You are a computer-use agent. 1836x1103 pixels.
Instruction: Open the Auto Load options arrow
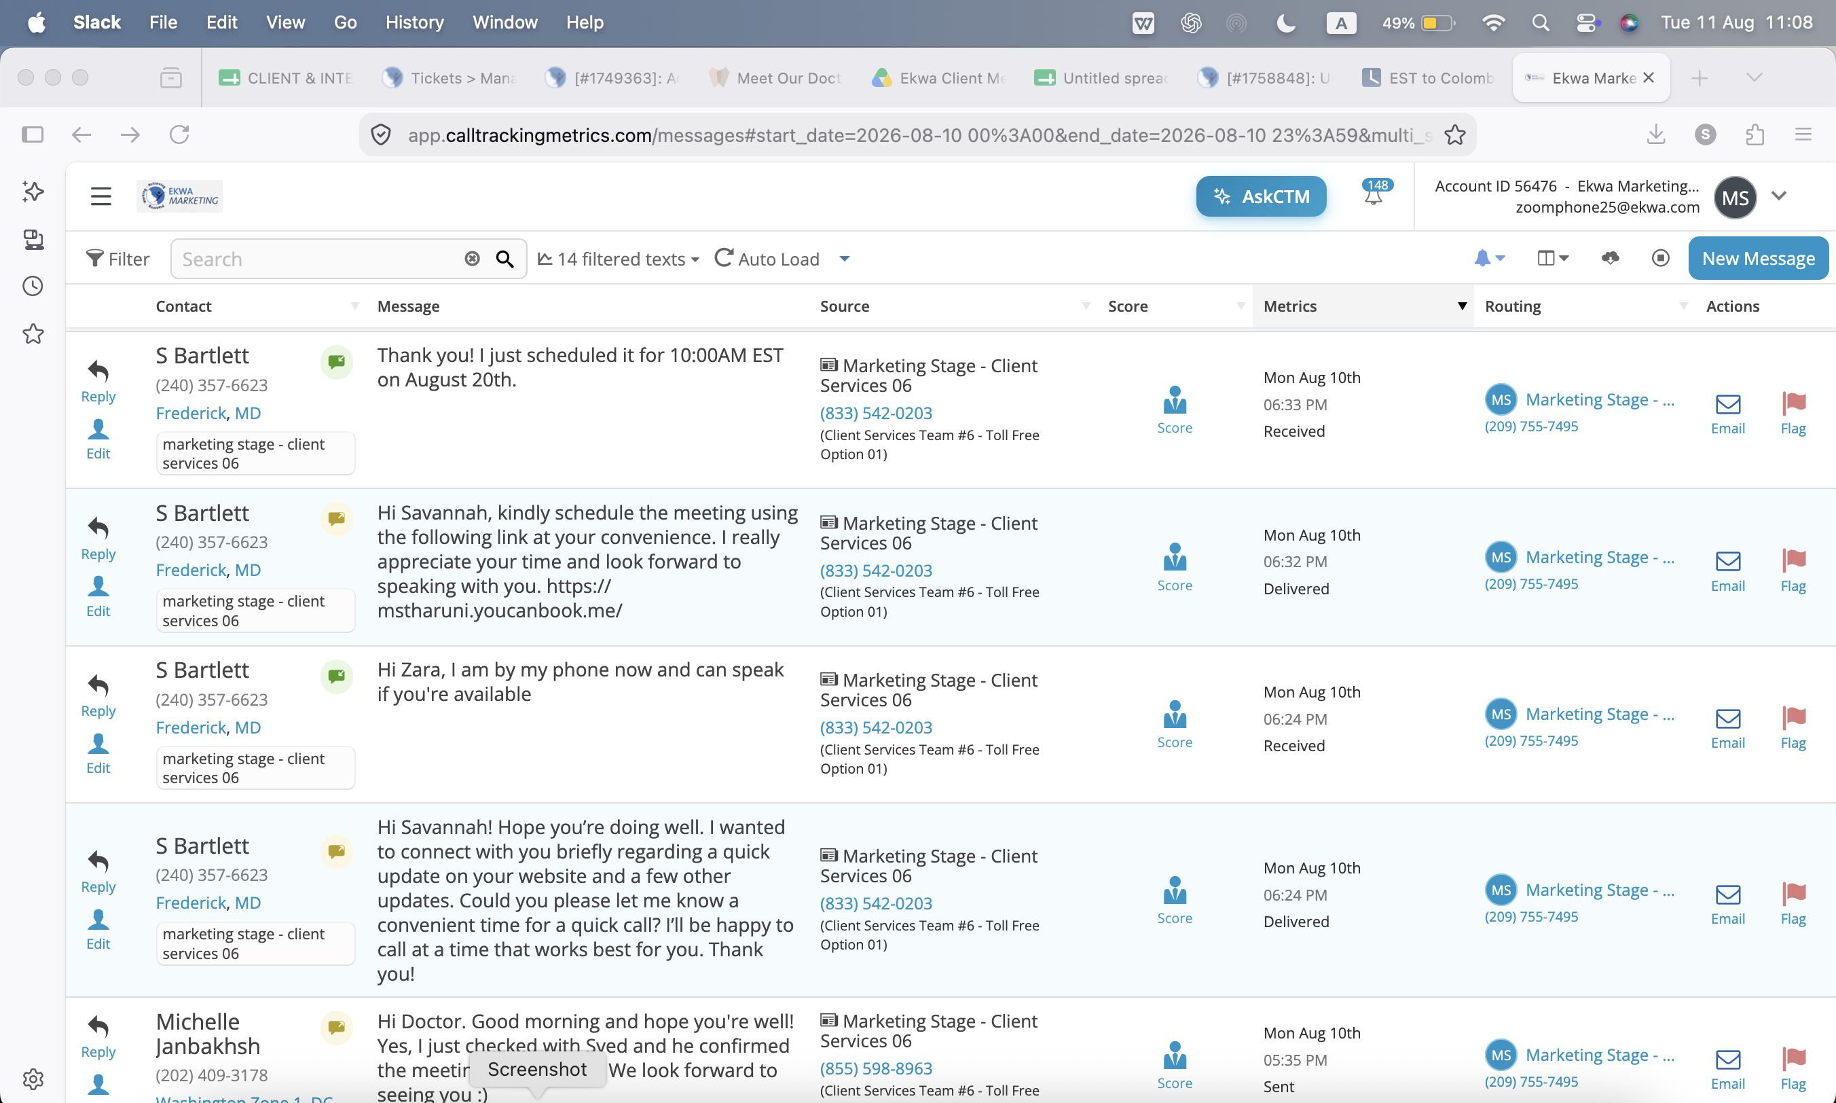click(844, 259)
